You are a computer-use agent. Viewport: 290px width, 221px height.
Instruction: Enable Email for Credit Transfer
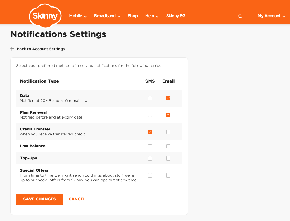pos(168,132)
